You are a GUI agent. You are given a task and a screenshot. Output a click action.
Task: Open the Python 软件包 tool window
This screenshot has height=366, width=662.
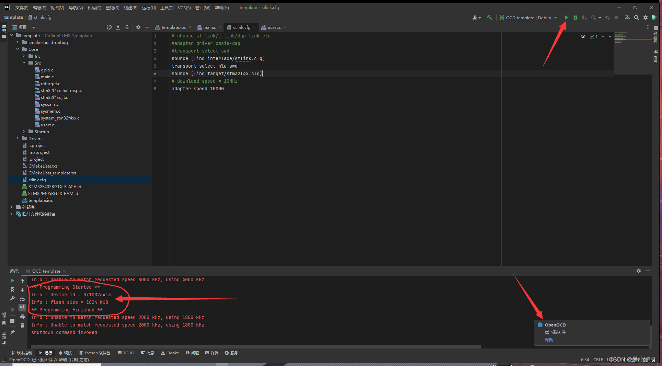point(94,353)
